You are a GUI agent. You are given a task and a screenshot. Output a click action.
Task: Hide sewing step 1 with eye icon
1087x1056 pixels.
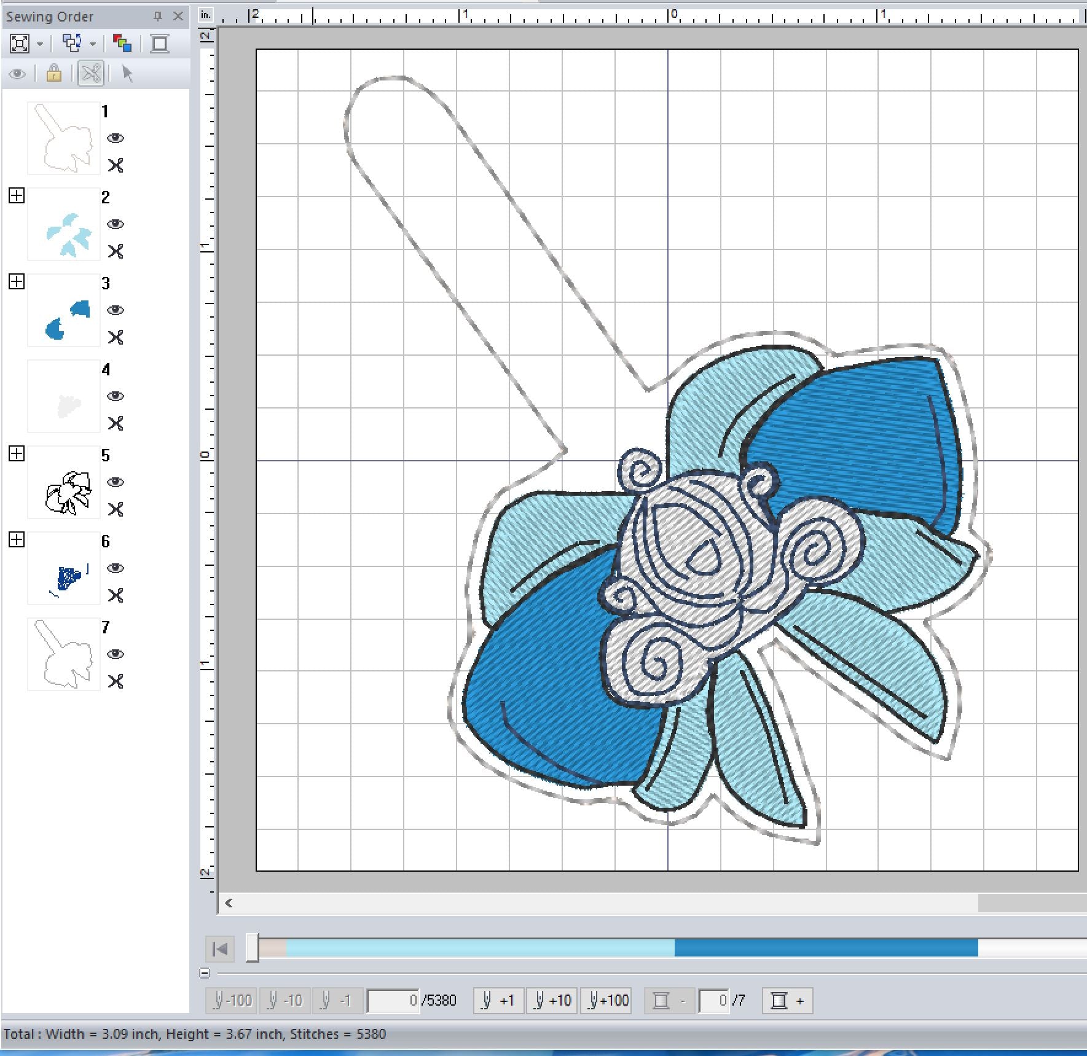116,138
